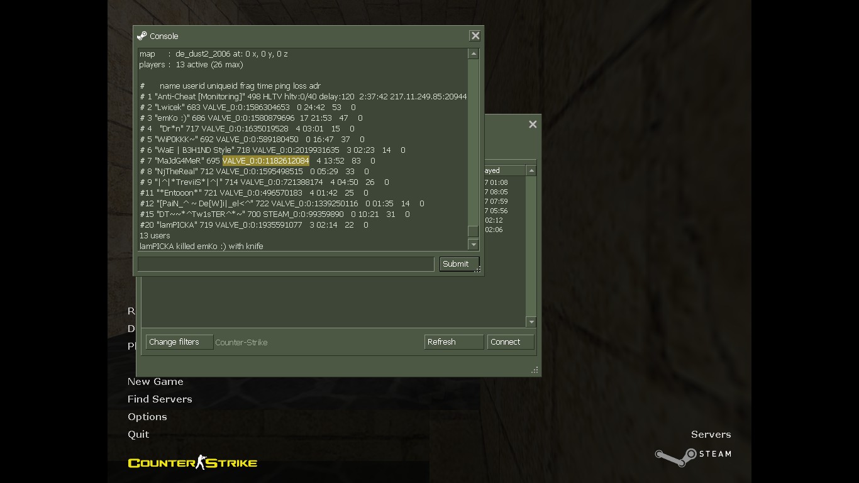Viewport: 859px width, 483px height.
Task: Choose Quit from main menu
Action: [138, 435]
